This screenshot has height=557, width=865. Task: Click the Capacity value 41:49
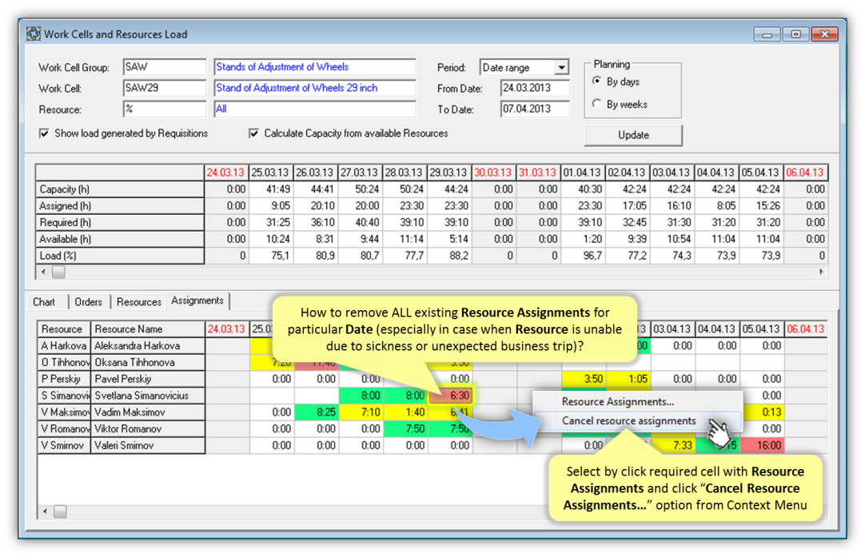click(272, 189)
